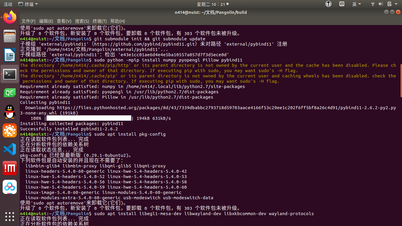Click 'Successfully installed pybind11-2.6.2' line

pyautogui.click(x=69, y=129)
